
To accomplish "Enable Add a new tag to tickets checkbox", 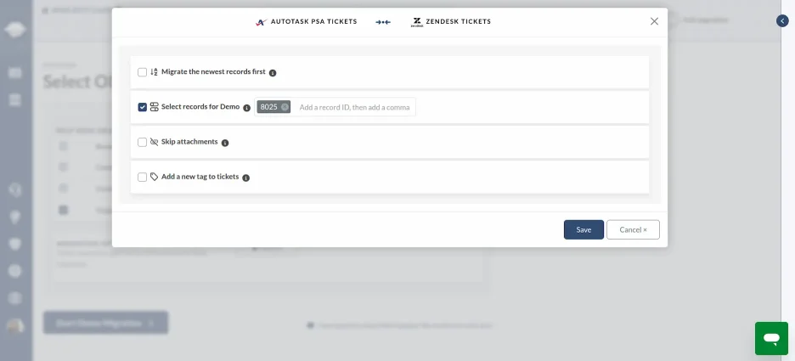I will pos(142,177).
